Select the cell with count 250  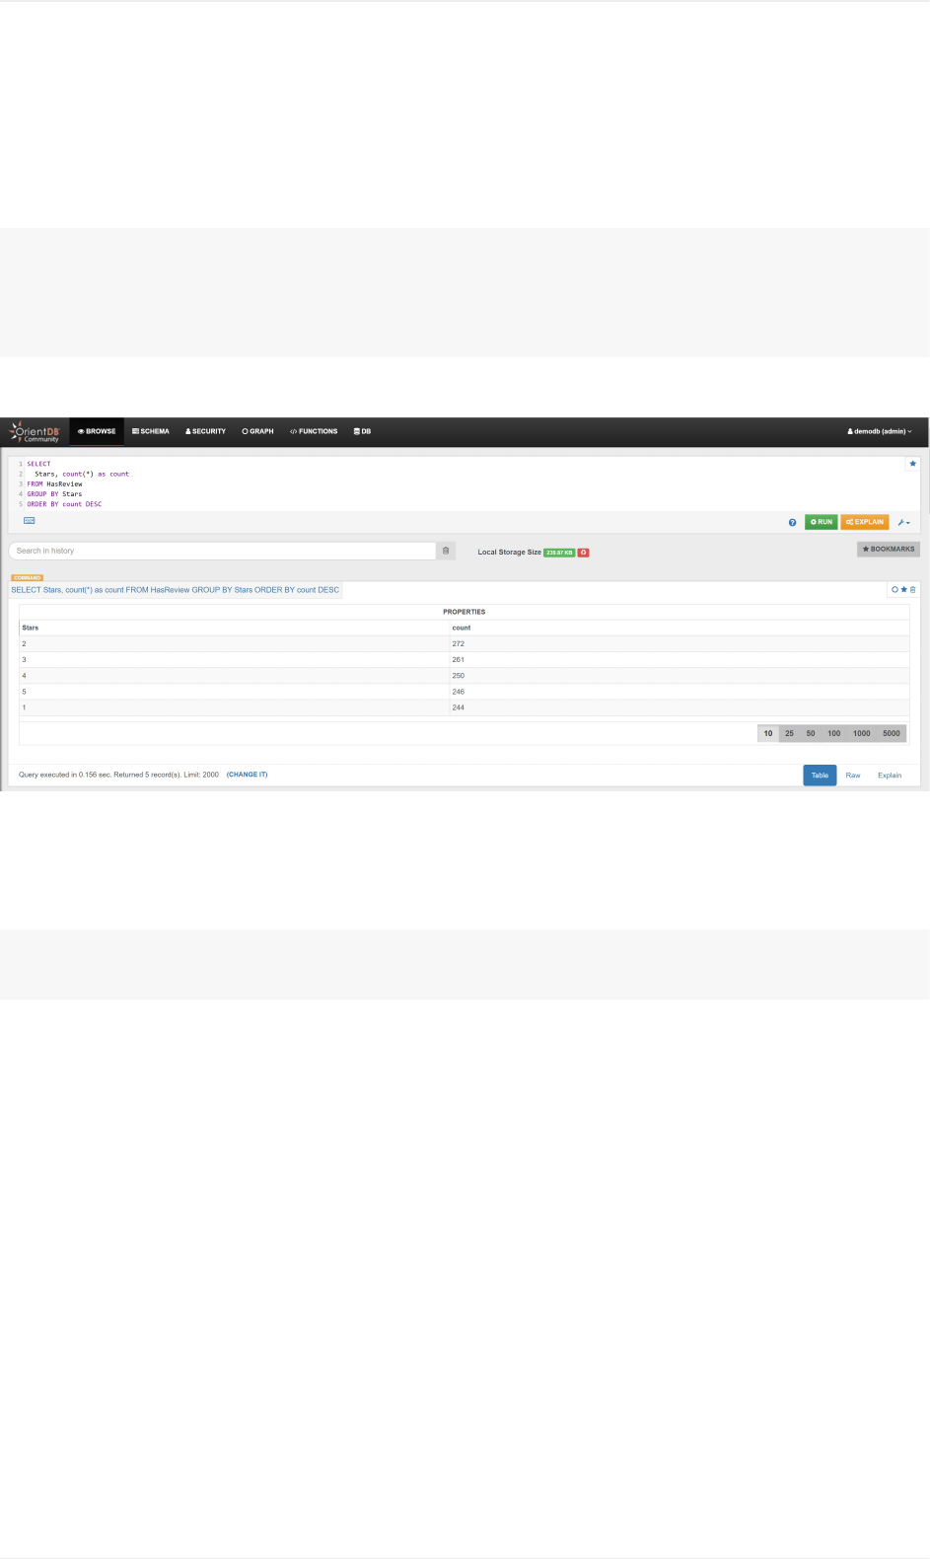pos(679,676)
